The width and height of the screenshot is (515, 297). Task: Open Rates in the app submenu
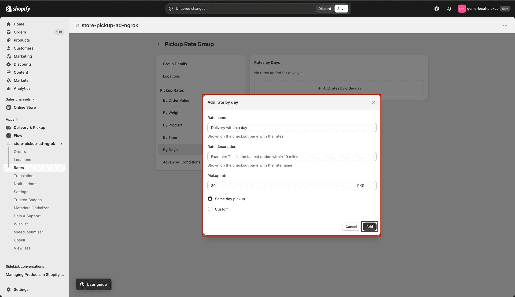coord(35,168)
